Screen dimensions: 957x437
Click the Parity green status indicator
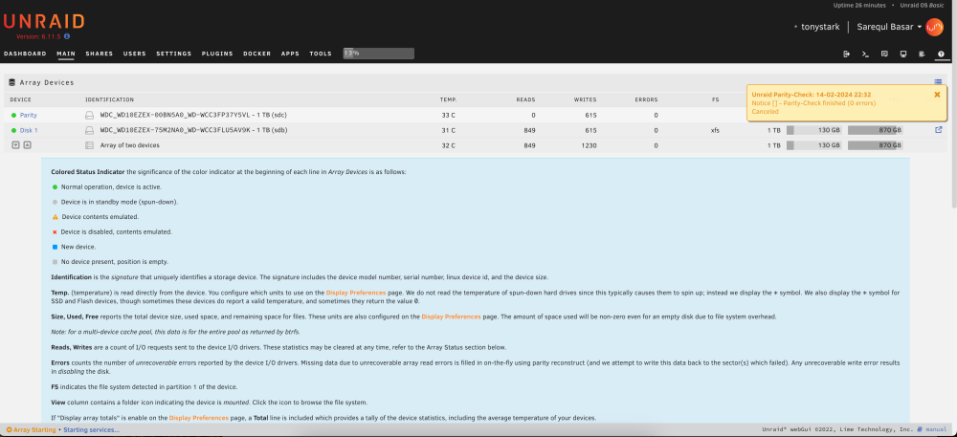pyautogui.click(x=13, y=115)
